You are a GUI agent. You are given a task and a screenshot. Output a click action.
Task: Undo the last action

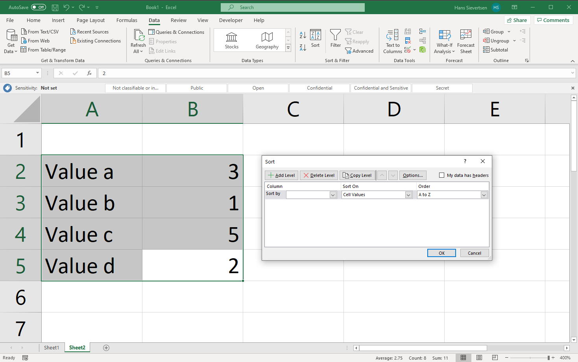point(66,7)
